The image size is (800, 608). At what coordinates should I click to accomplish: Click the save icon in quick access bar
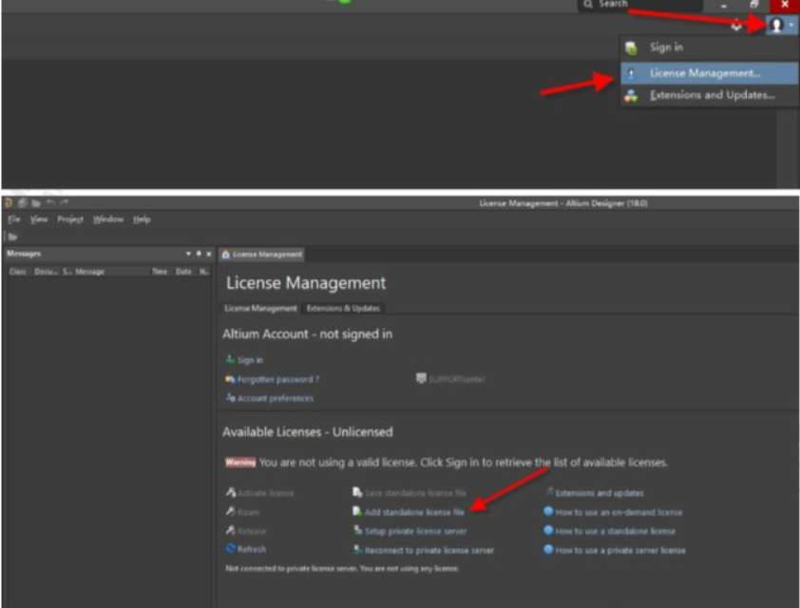click(x=23, y=203)
